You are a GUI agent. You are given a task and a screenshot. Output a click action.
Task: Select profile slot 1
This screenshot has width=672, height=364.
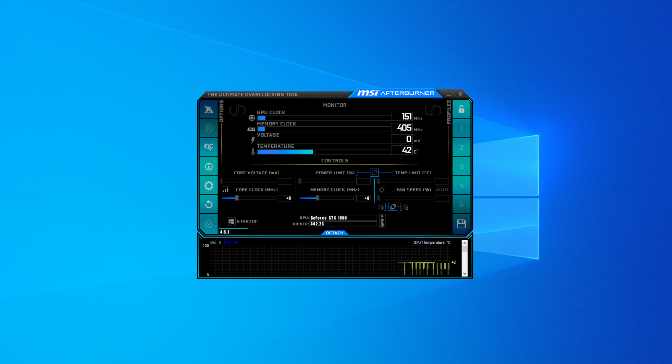(461, 128)
